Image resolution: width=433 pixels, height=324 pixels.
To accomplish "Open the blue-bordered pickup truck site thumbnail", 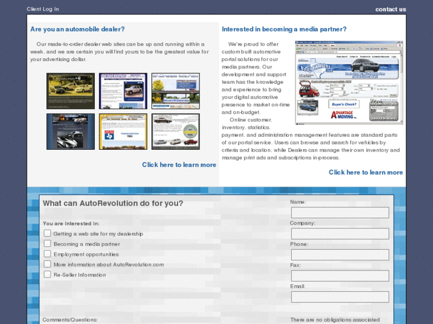I will [x=123, y=91].
